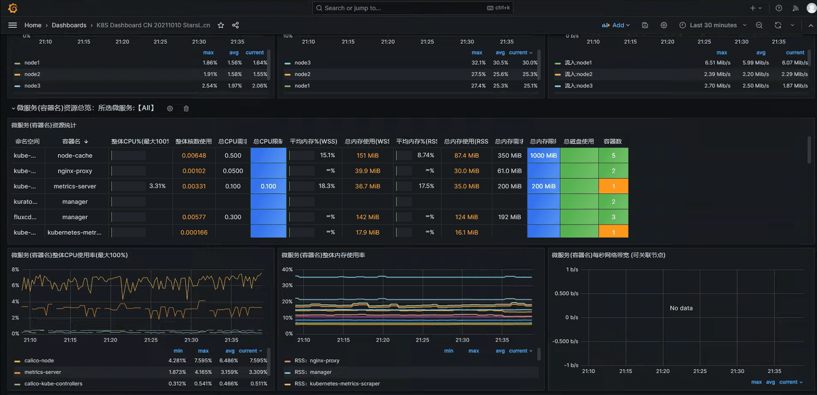Open the refresh interval dropdown arrow
The width and height of the screenshot is (817, 395).
(792, 25)
